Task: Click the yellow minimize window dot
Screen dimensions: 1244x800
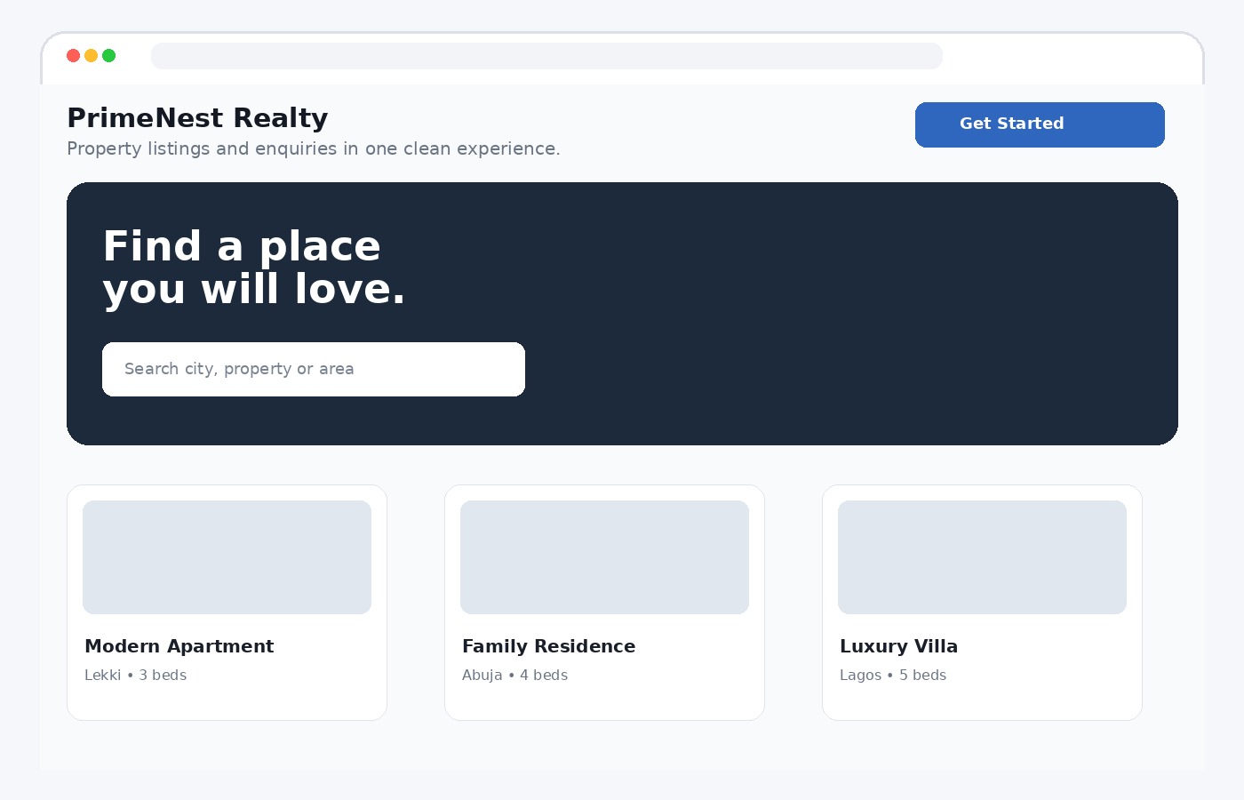Action: click(x=92, y=56)
